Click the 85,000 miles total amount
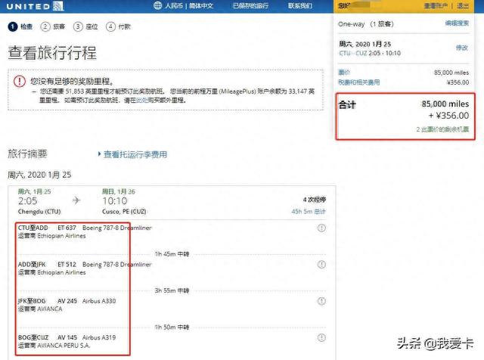Image resolution: width=484 pixels, height=360 pixels. click(x=445, y=104)
